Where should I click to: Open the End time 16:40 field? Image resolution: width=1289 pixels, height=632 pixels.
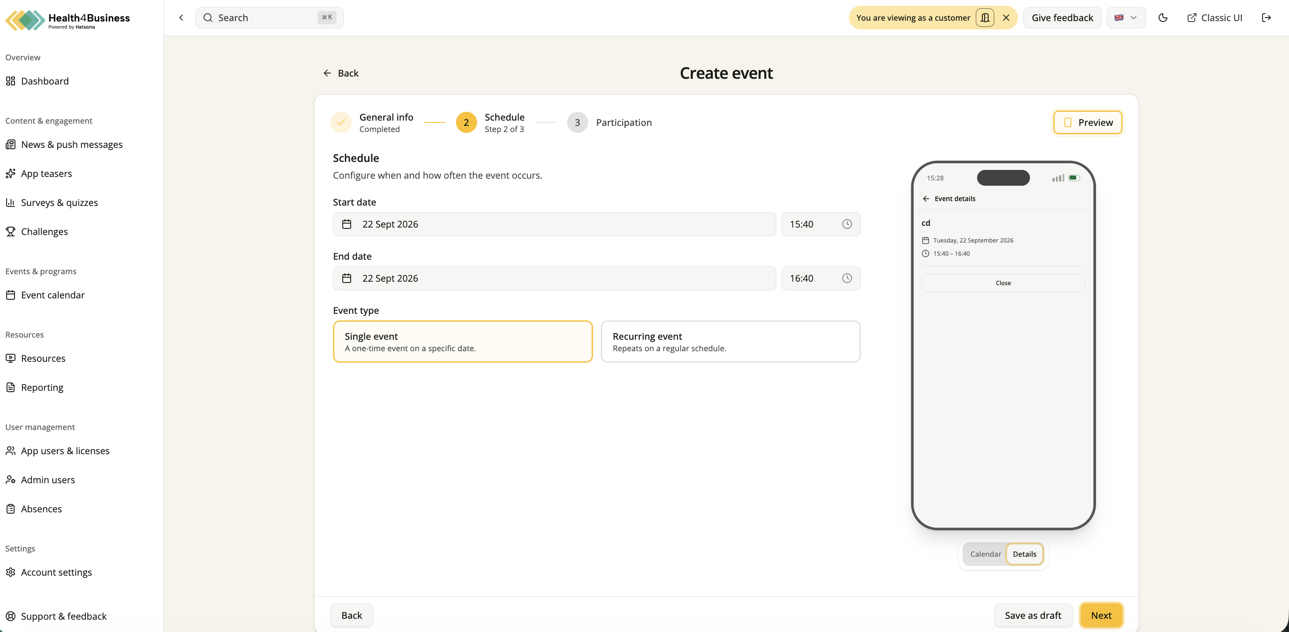821,278
